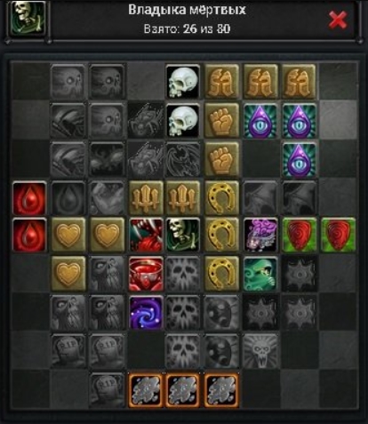The width and height of the screenshot is (368, 424).
Task: Close the Владыка мёртвых talent window
Action: (338, 20)
